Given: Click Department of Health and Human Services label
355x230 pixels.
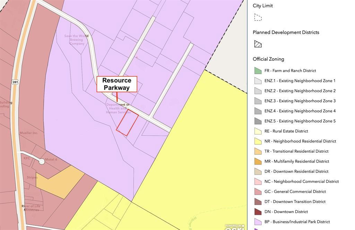Looking at the screenshot, I should point(118,108).
